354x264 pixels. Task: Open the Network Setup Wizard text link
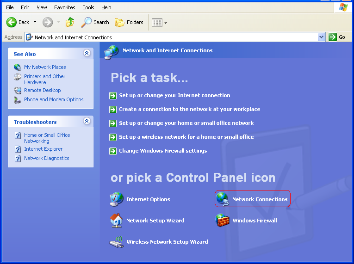click(155, 221)
